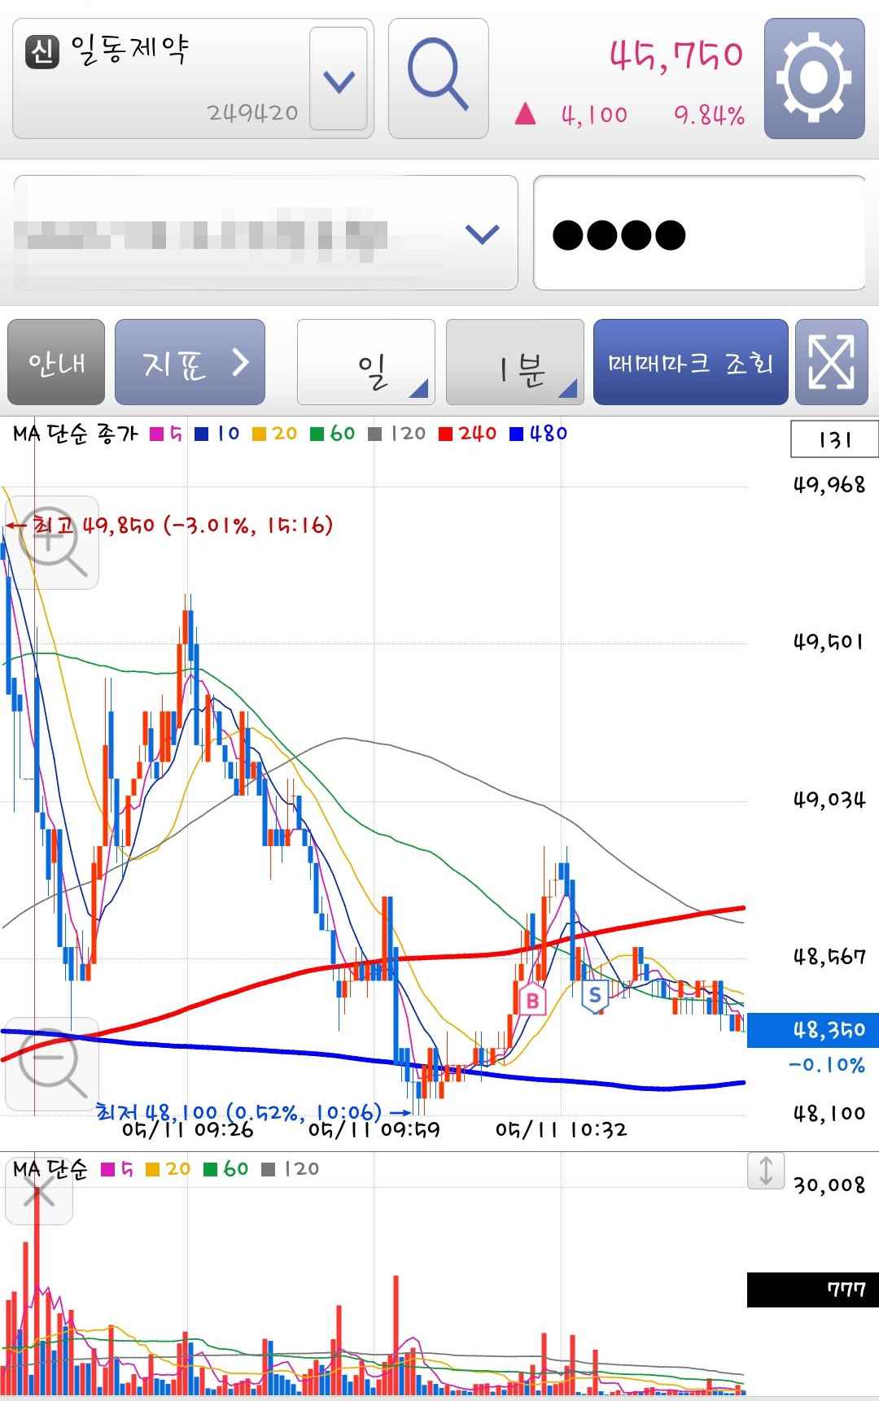Tap volume axis label 30,008
The image size is (879, 1401).
pos(829,1185)
